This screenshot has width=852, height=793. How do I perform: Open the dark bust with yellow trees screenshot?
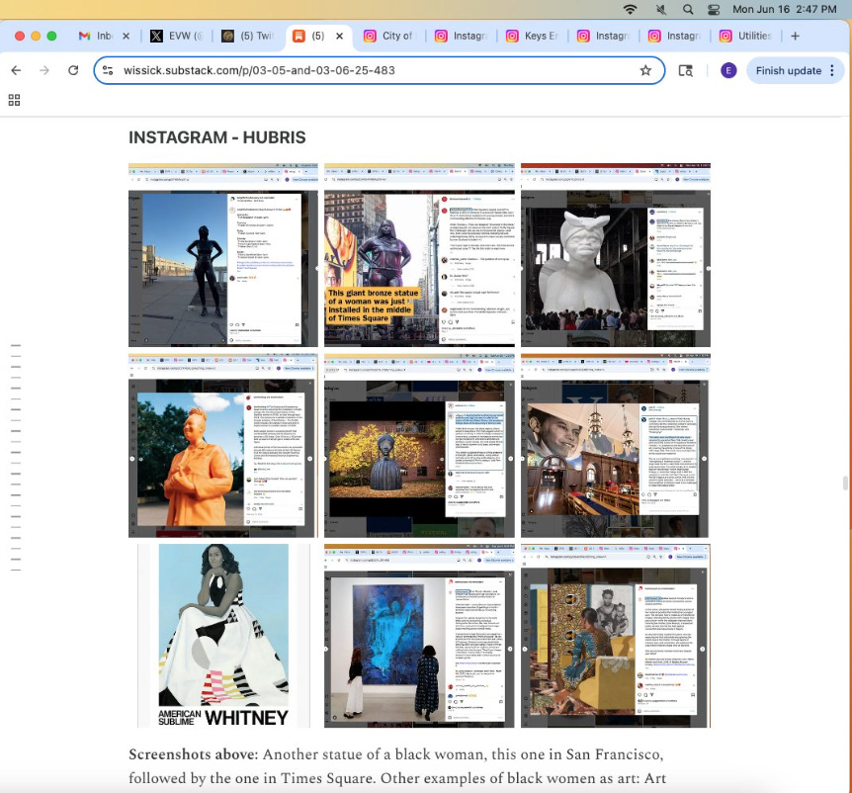pos(419,446)
